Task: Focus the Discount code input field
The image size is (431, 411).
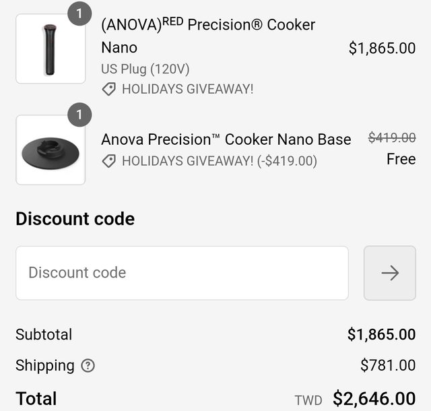Action: coord(182,273)
